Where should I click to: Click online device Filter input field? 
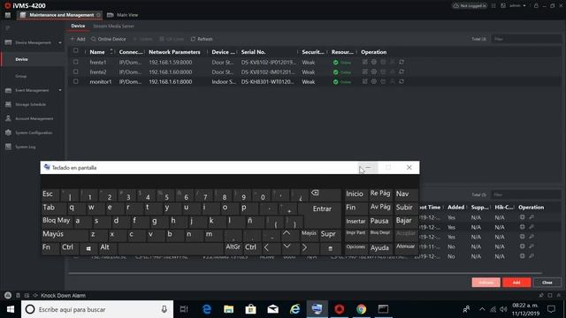tap(526, 194)
